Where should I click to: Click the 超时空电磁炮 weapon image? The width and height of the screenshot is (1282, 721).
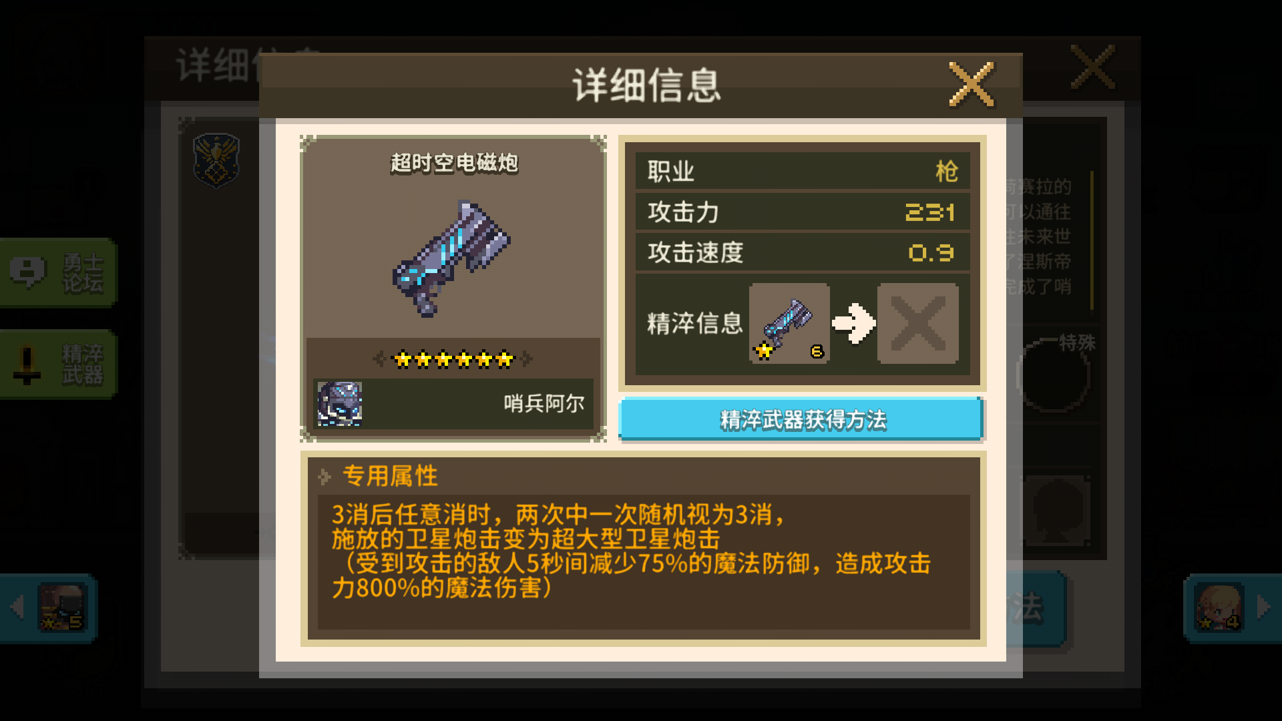[451, 258]
